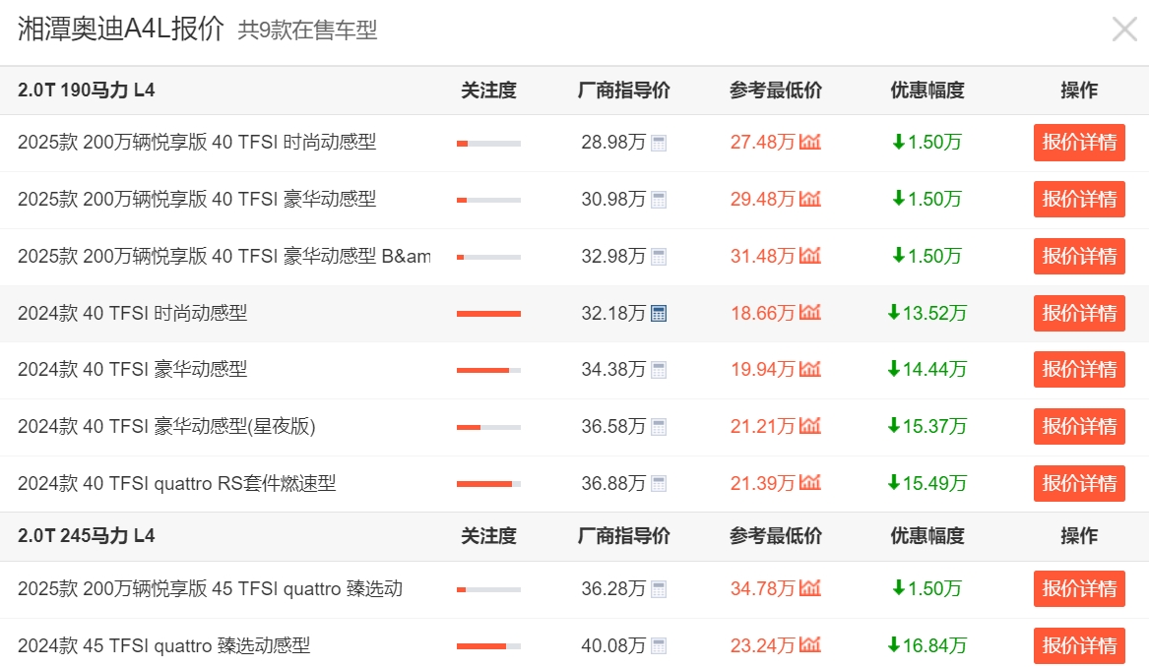This screenshot has width=1149, height=667.
Task: View price trend chart icon beside 19.94万
Action: point(809,369)
